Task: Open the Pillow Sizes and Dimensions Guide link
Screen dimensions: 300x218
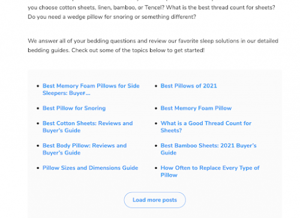Action: (90, 168)
